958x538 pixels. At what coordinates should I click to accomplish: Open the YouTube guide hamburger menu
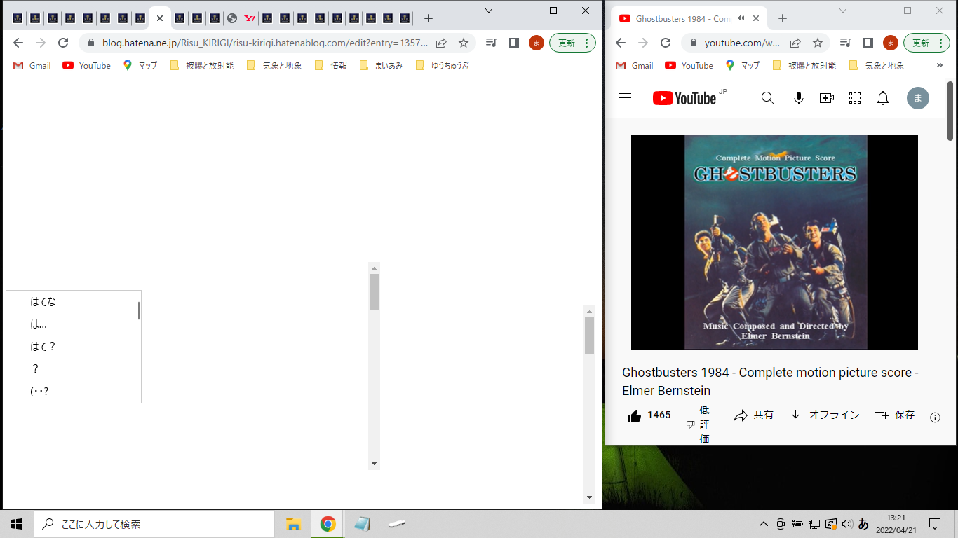(x=625, y=98)
